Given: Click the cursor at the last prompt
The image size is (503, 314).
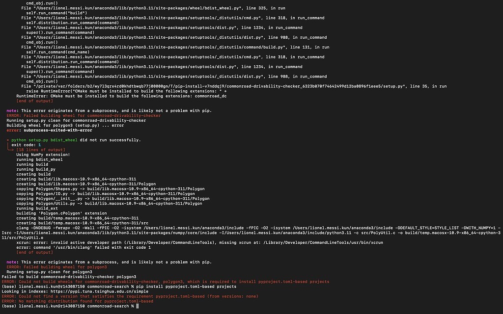Looking at the screenshot, I should pos(138,306).
